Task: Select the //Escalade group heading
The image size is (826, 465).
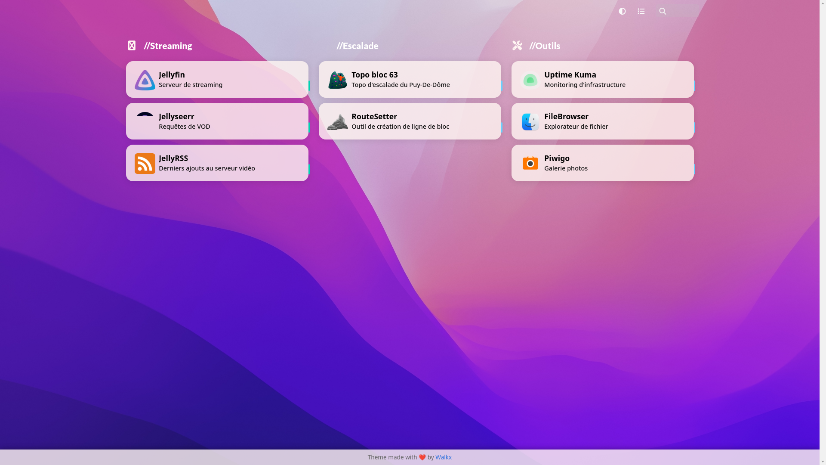Action: point(357,46)
